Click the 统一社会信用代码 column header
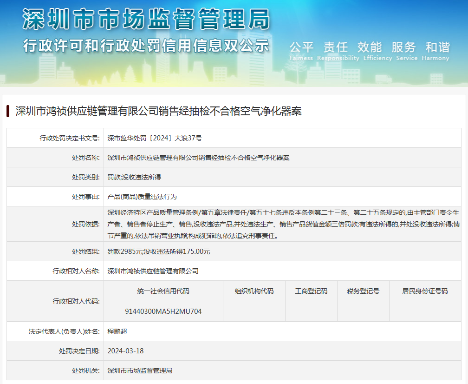The height and width of the screenshot is (384, 468). pos(163,291)
